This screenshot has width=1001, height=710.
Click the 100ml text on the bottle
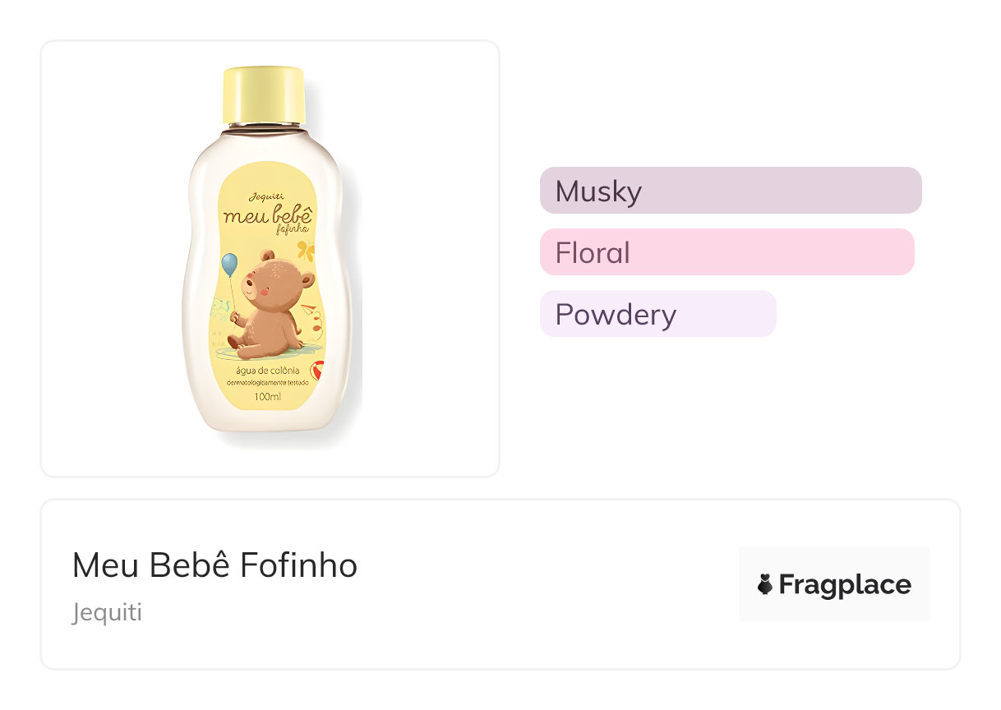(268, 397)
